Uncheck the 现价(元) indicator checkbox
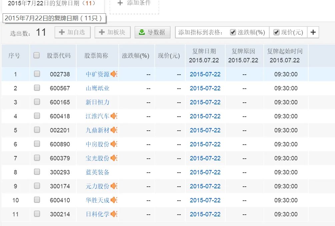 coord(276,32)
